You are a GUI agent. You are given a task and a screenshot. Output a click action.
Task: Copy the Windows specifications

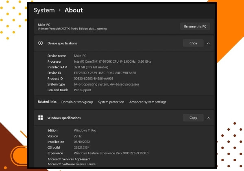(x=193, y=118)
